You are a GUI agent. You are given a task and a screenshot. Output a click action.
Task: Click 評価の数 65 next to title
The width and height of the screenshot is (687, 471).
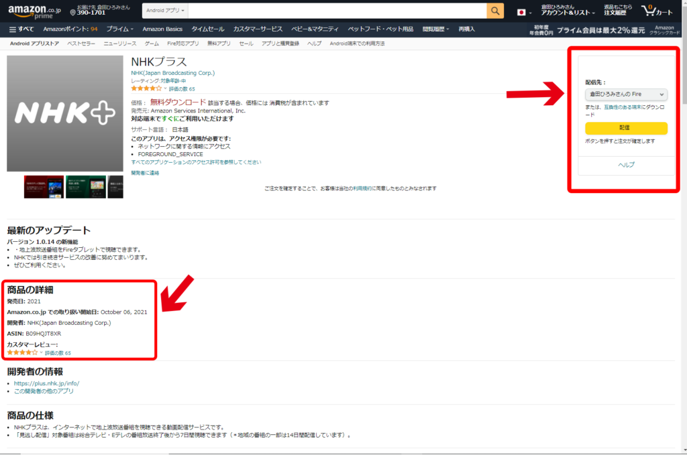(x=182, y=89)
